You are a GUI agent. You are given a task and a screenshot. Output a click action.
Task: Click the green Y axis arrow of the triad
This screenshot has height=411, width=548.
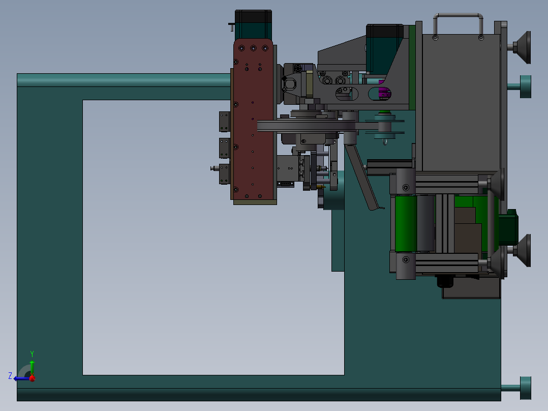click(32, 367)
